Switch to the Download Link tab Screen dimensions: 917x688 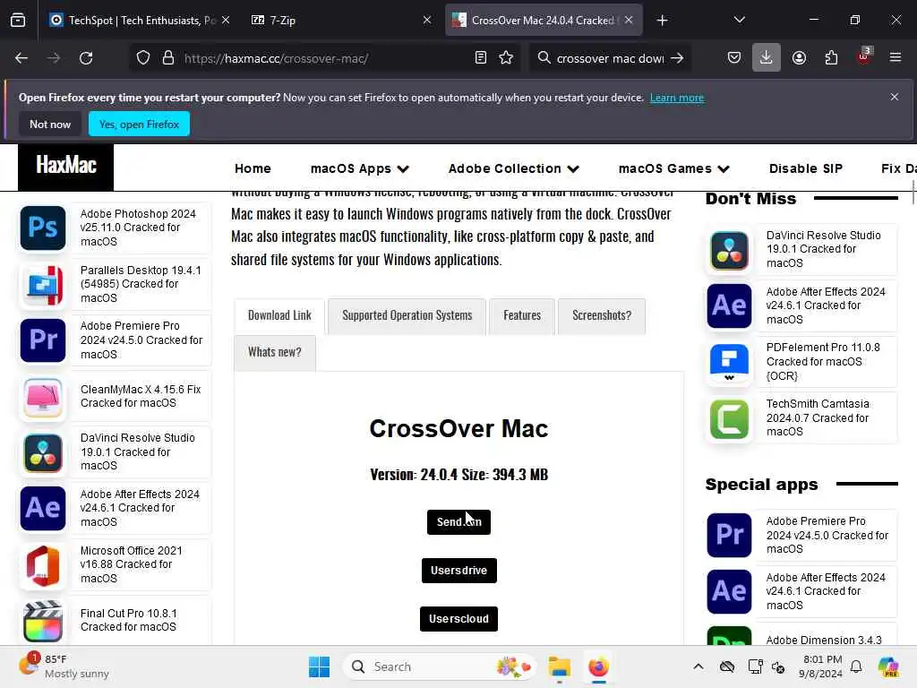(x=279, y=316)
